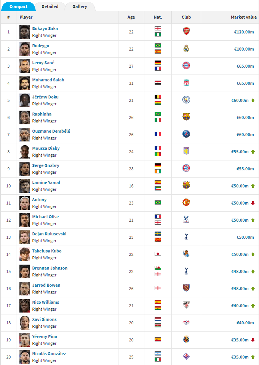Click the Egypt flag in Salah's row
This screenshot has height=365, width=259.
tap(158, 83)
